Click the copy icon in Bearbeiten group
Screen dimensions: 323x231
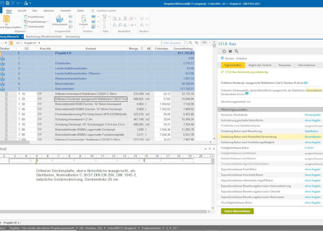[125, 19]
